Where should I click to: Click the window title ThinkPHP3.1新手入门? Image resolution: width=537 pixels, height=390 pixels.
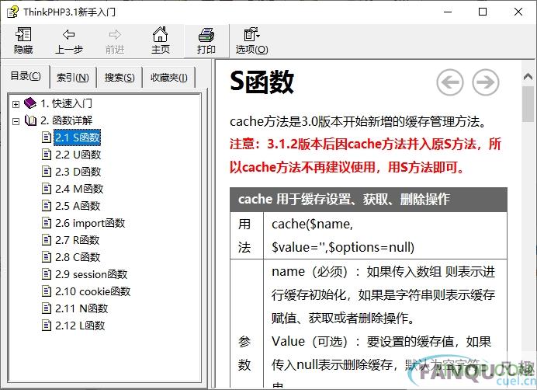tap(70, 12)
